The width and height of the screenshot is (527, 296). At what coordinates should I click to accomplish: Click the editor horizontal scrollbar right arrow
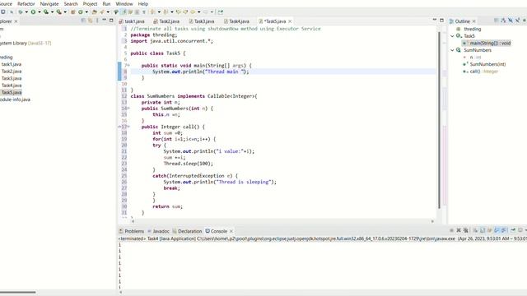pyautogui.click(x=432, y=221)
